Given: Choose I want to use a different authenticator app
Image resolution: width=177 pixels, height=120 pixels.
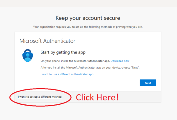Looking at the screenshot, I should [x=67, y=74].
